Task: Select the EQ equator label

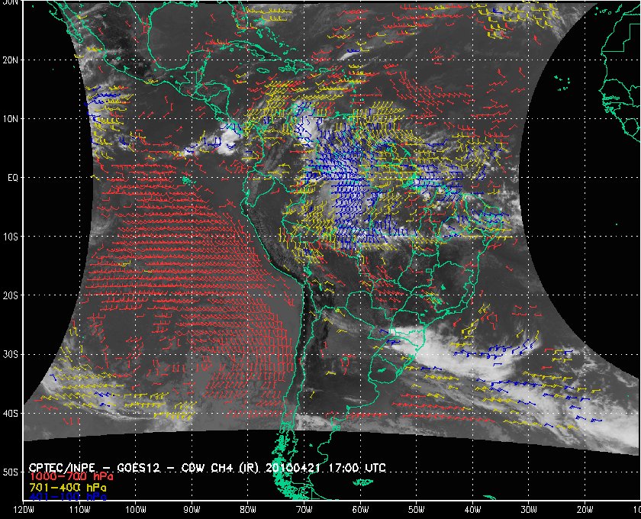Action: click(x=13, y=178)
